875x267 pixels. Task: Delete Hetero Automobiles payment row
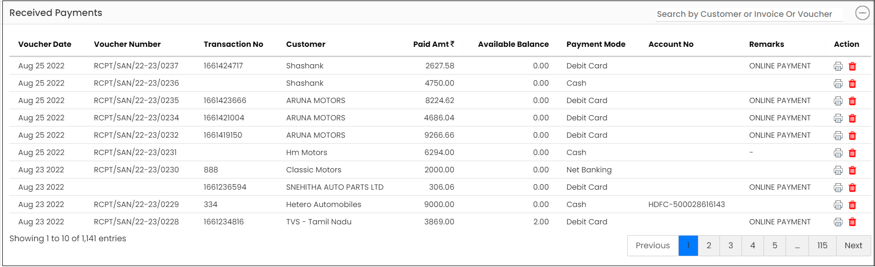853,205
